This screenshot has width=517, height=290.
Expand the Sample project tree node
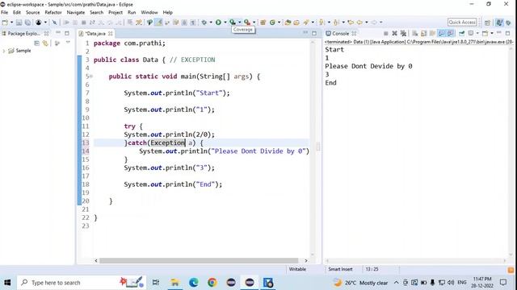point(4,51)
